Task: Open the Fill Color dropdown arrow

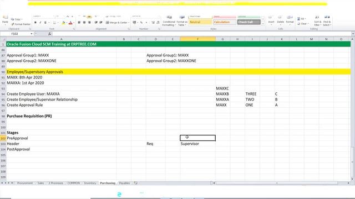Action: click(x=67, y=23)
